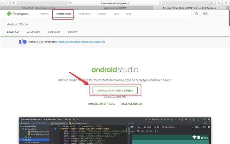Screen dimensions: 230x144
Task: Go forward with Safari forward arrow
Action: tap(7, 3)
